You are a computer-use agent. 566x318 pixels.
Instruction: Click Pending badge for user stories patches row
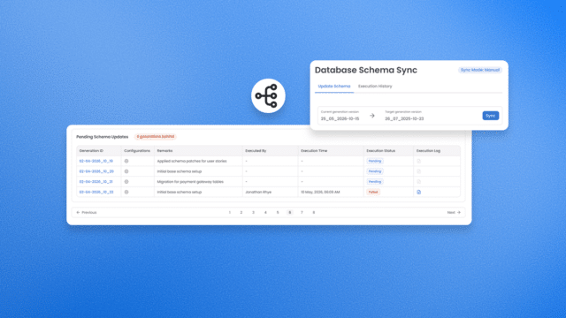pos(375,161)
